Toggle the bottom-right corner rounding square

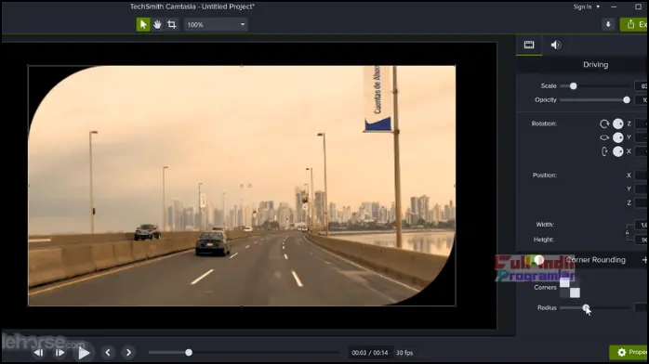575,292
